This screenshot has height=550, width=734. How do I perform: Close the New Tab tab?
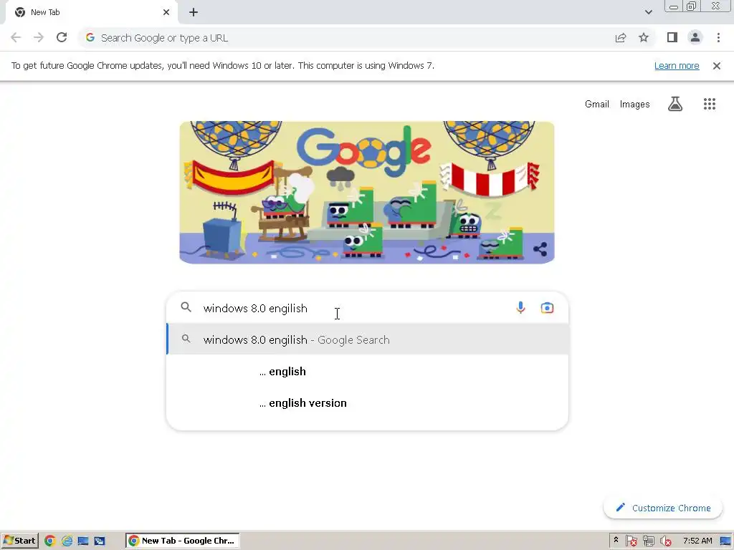pos(166,13)
